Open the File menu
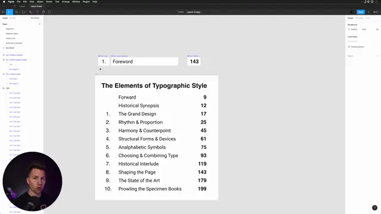 (x=18, y=1)
